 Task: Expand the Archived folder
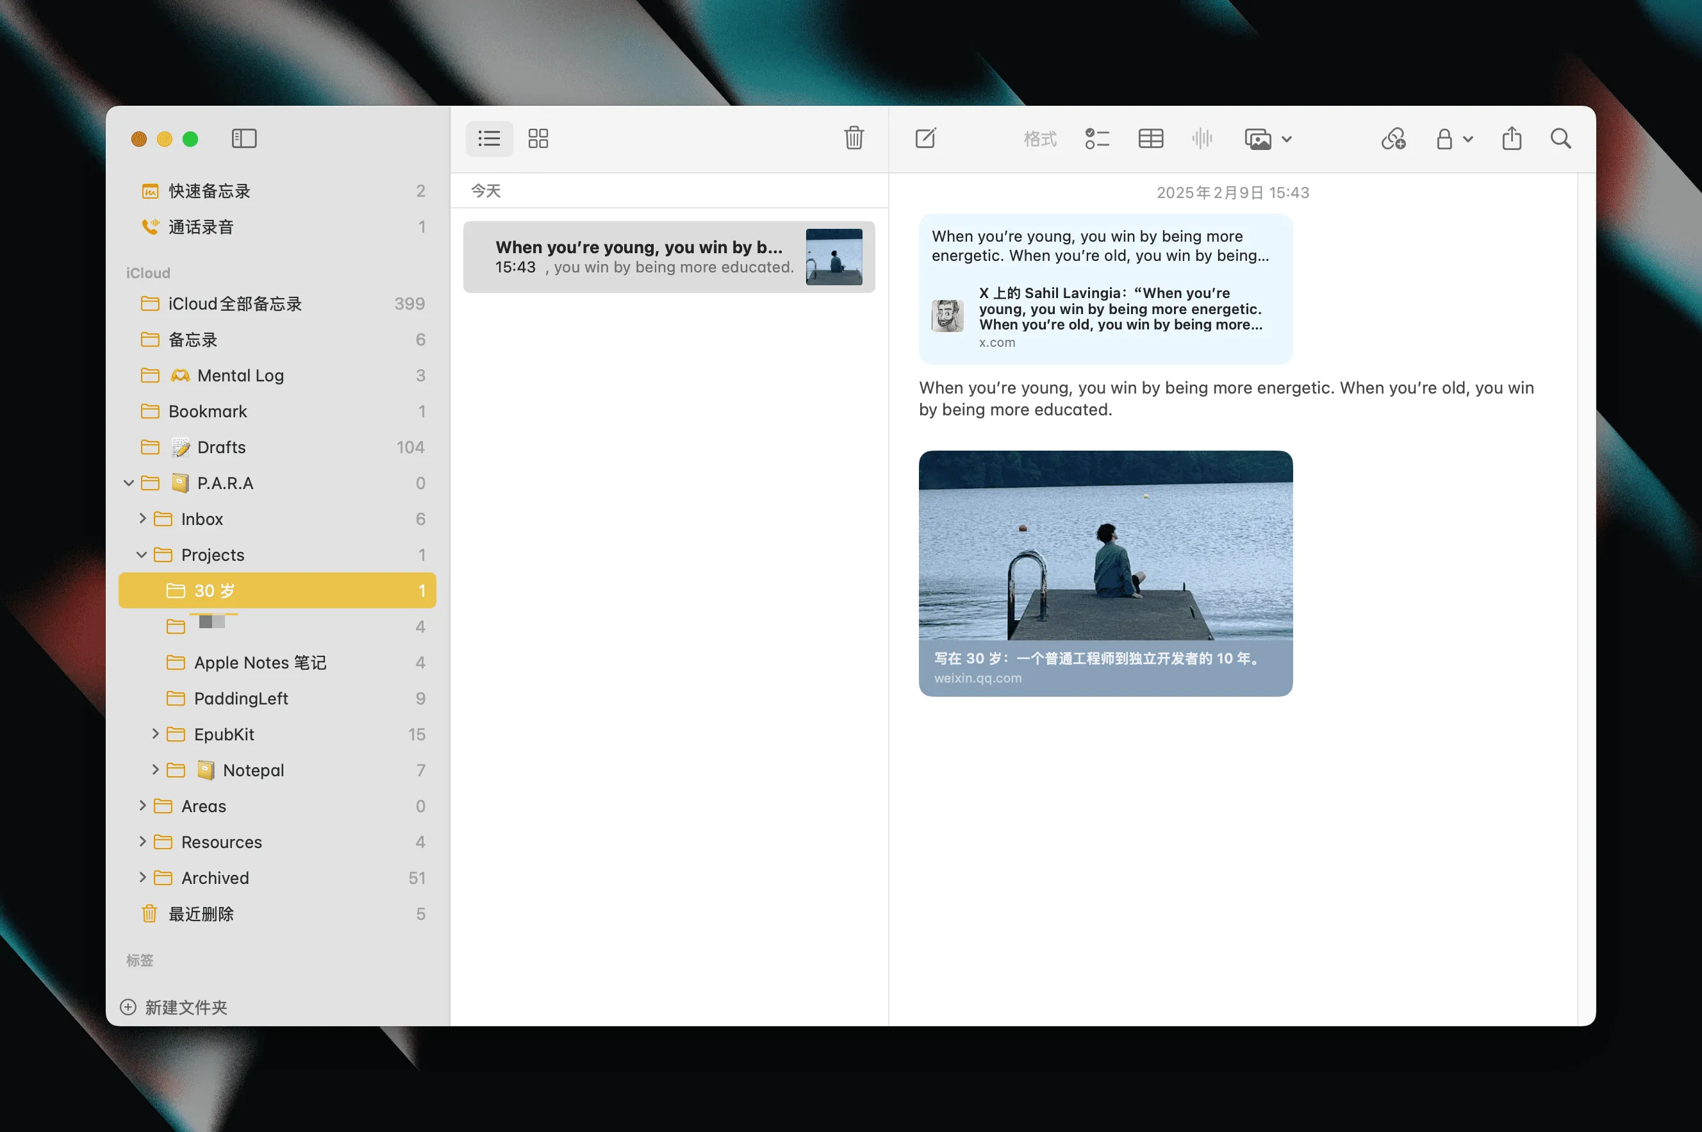[x=142, y=877]
